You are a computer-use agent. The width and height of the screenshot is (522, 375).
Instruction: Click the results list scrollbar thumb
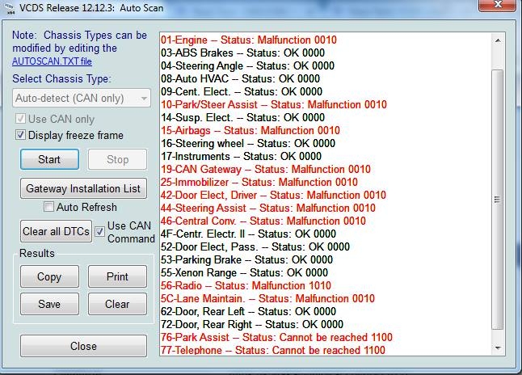[x=498, y=199]
